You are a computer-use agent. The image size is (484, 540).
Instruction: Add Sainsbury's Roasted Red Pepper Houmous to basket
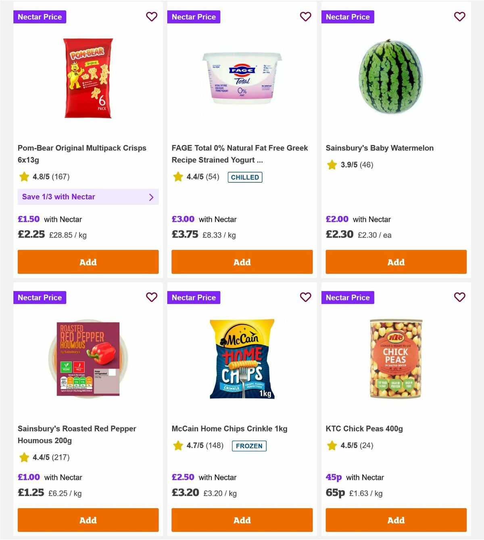(x=88, y=520)
